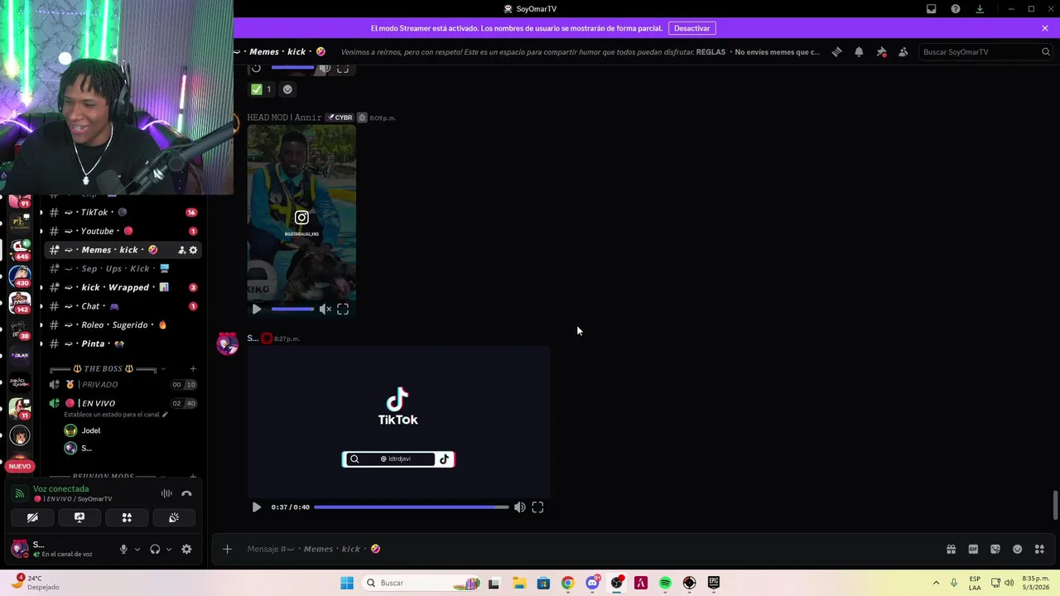The height and width of the screenshot is (596, 1060).
Task: Open activities button in voice panel
Action: (x=127, y=517)
